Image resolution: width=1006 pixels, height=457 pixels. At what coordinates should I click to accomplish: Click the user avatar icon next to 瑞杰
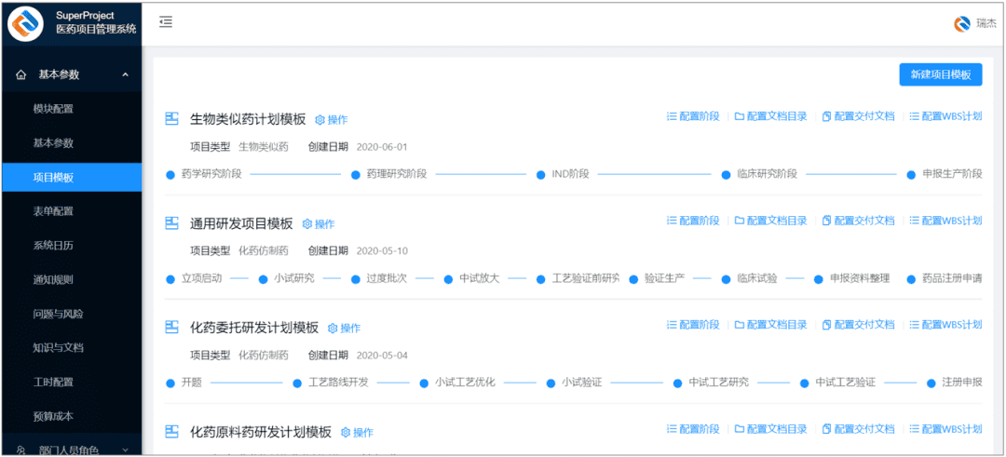coord(961,23)
